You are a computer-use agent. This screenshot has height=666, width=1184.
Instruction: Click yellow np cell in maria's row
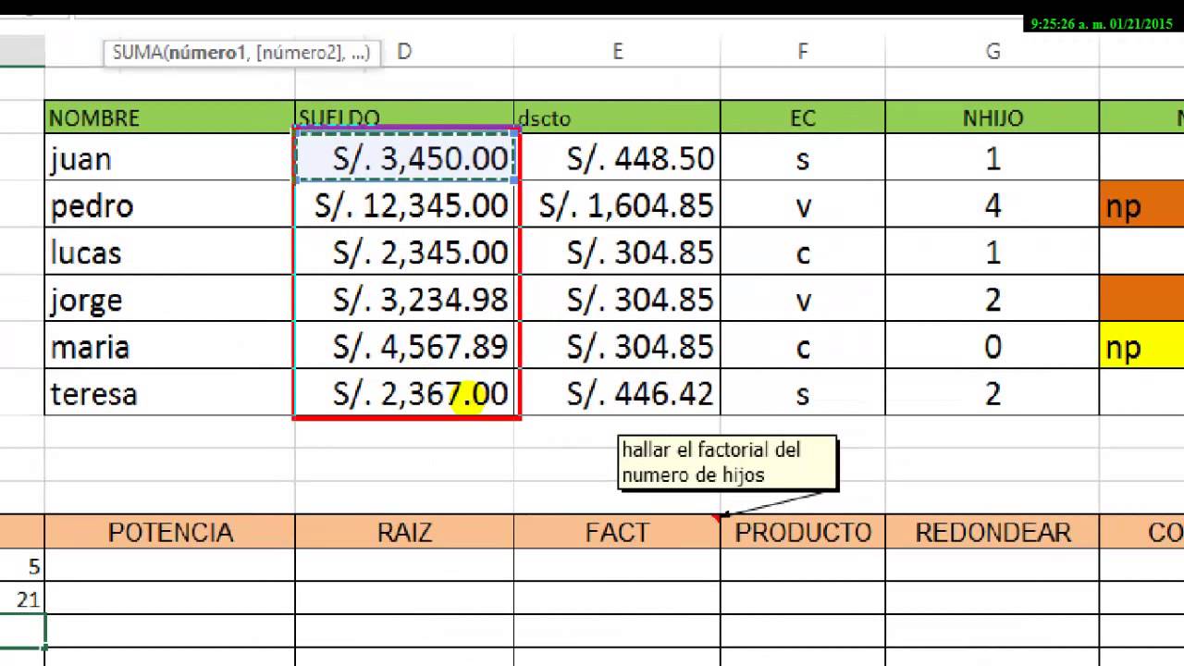coord(1142,347)
